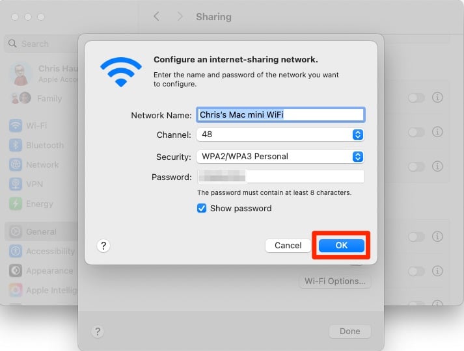Open the Channel dropdown showing 48
Screen dimensions: 464x351
coord(280,135)
